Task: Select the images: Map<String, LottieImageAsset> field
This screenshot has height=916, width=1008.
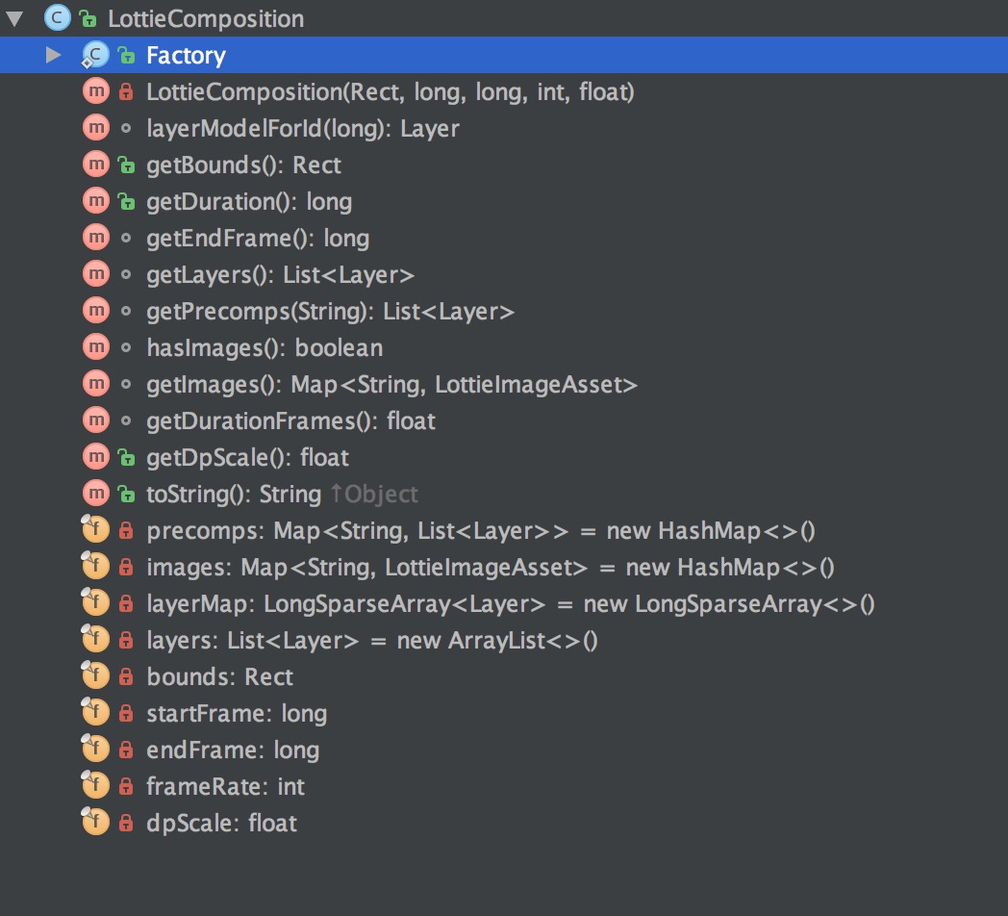Action: 491,568
